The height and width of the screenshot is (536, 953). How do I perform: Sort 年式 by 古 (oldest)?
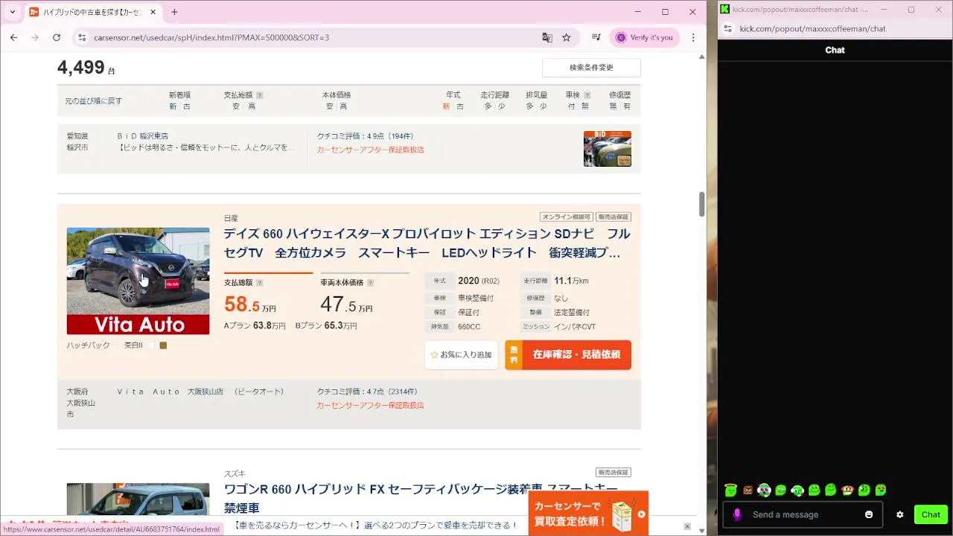pos(460,106)
